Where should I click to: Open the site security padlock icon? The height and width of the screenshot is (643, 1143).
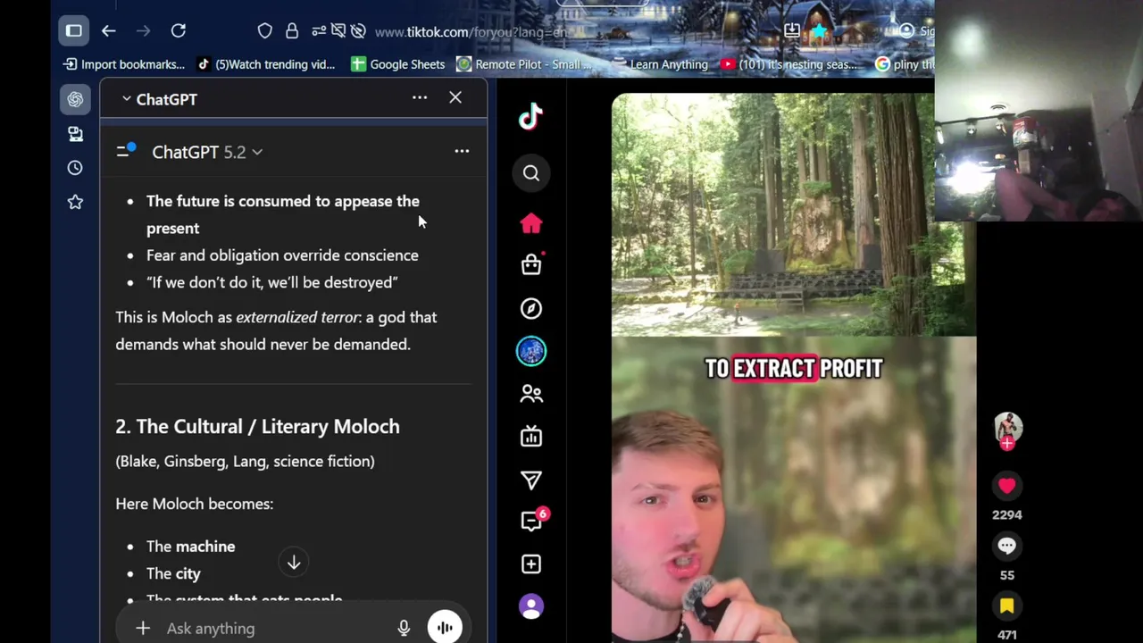(292, 31)
